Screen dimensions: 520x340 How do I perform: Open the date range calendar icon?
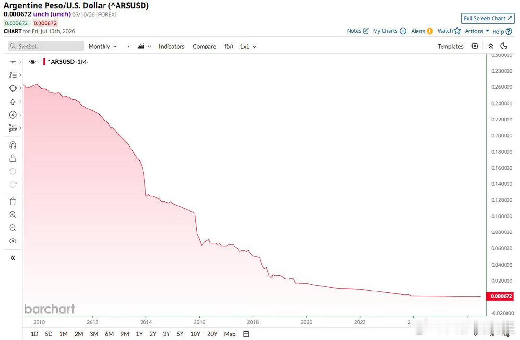pos(246,334)
